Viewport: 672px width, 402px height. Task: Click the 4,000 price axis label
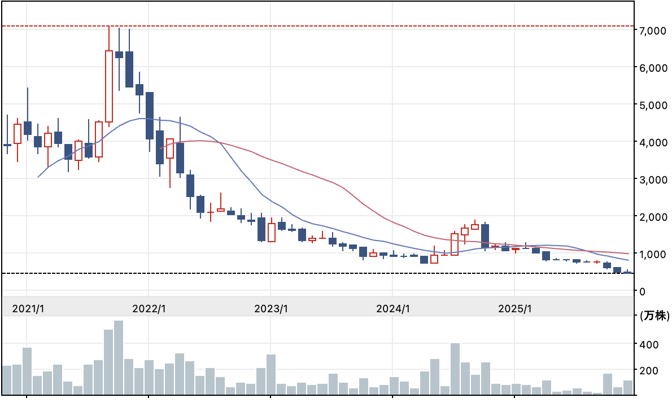coord(653,142)
